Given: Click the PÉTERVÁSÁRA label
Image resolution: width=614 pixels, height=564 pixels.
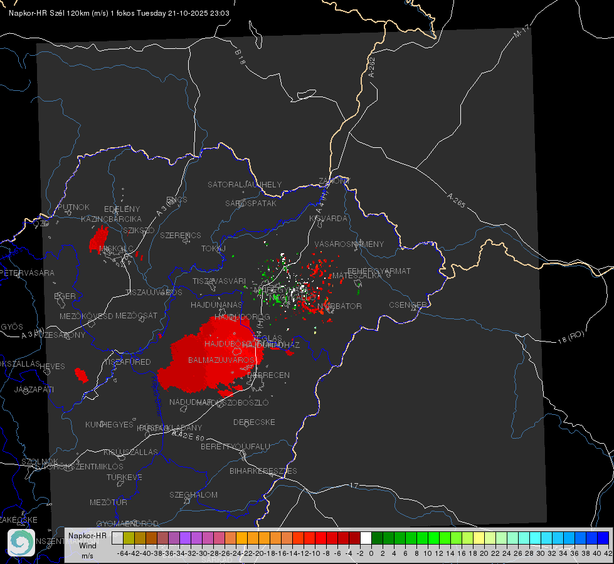Looking at the screenshot, I should click(x=27, y=273).
